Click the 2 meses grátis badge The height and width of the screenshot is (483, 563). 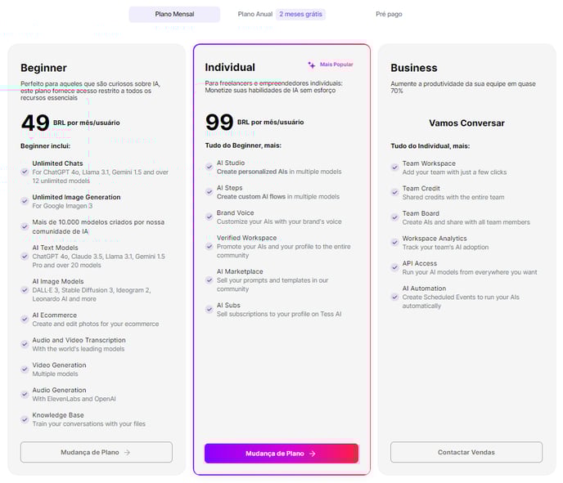(300, 15)
